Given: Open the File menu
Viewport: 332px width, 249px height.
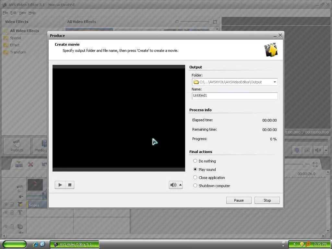Looking at the screenshot, I should [x=5, y=13].
